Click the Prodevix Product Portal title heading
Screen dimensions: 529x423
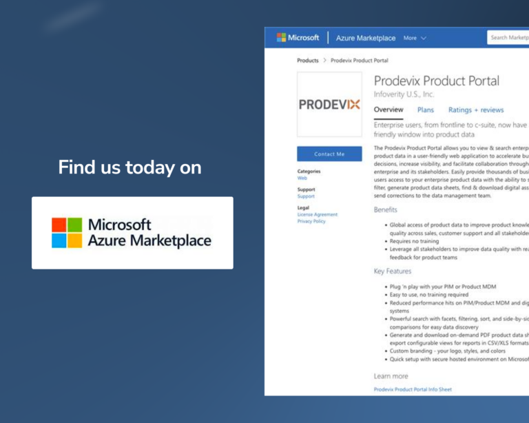(x=437, y=81)
